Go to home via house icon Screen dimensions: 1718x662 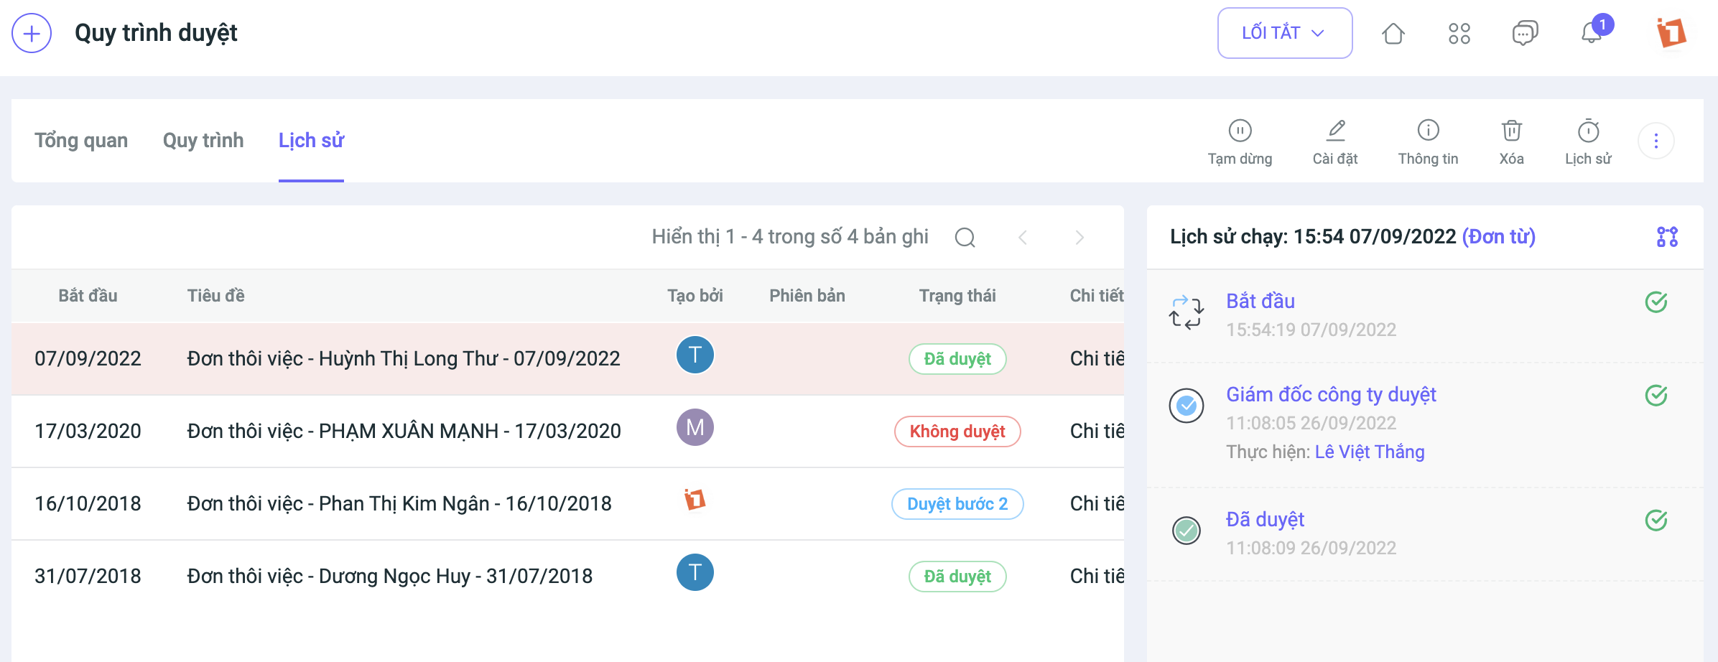pyautogui.click(x=1393, y=33)
